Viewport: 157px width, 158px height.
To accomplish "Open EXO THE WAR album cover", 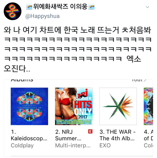I will click(118, 106).
